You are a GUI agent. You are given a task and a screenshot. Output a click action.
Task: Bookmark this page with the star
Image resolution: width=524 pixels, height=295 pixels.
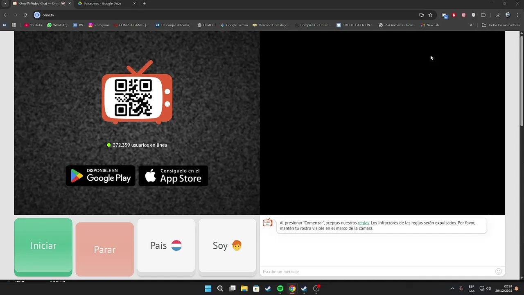[x=430, y=15]
